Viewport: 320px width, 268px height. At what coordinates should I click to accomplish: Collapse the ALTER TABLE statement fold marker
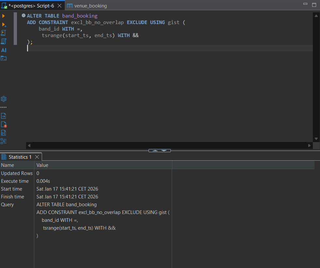tap(23, 16)
